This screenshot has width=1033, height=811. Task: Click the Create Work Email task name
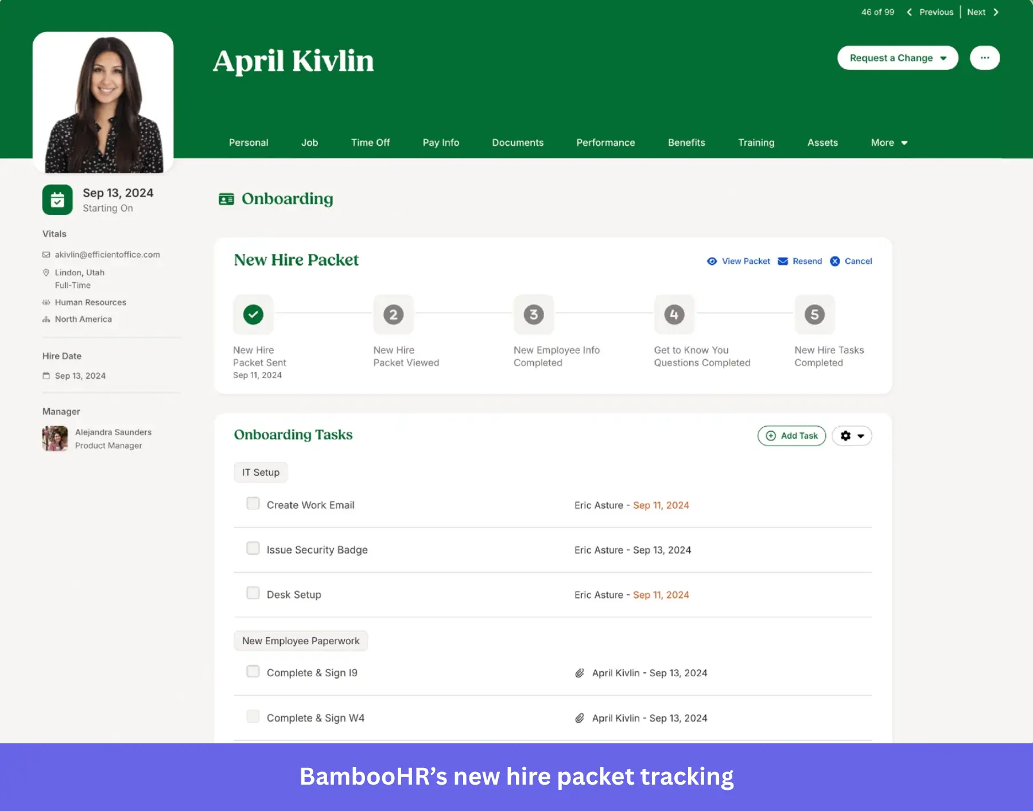pyautogui.click(x=310, y=505)
